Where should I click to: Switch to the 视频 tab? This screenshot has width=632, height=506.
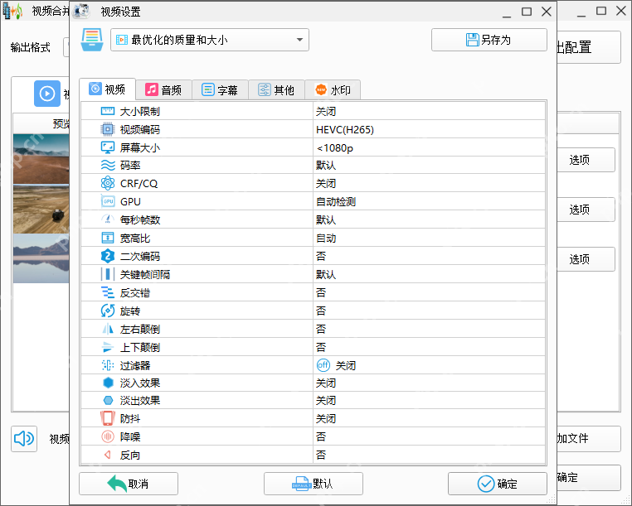coord(107,89)
